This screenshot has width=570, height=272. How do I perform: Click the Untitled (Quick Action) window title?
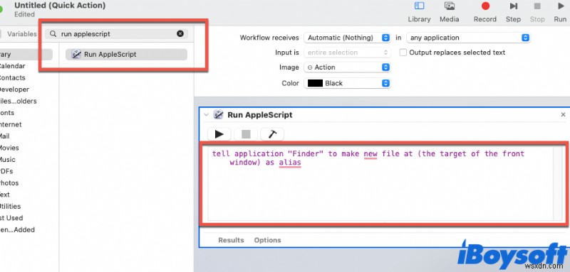point(60,6)
